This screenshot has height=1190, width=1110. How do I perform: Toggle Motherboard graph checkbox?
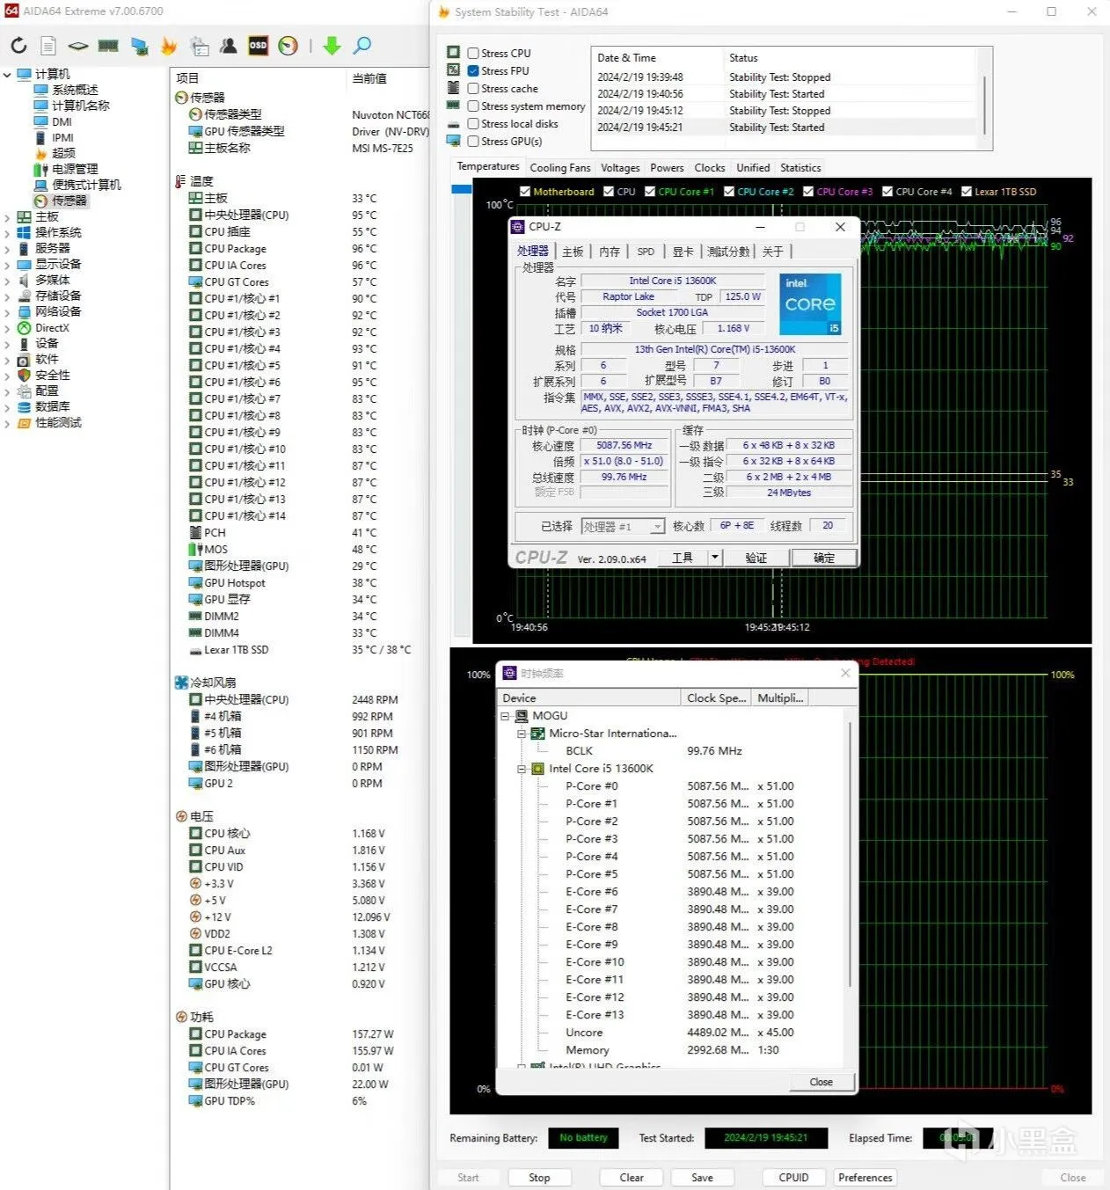tap(525, 191)
